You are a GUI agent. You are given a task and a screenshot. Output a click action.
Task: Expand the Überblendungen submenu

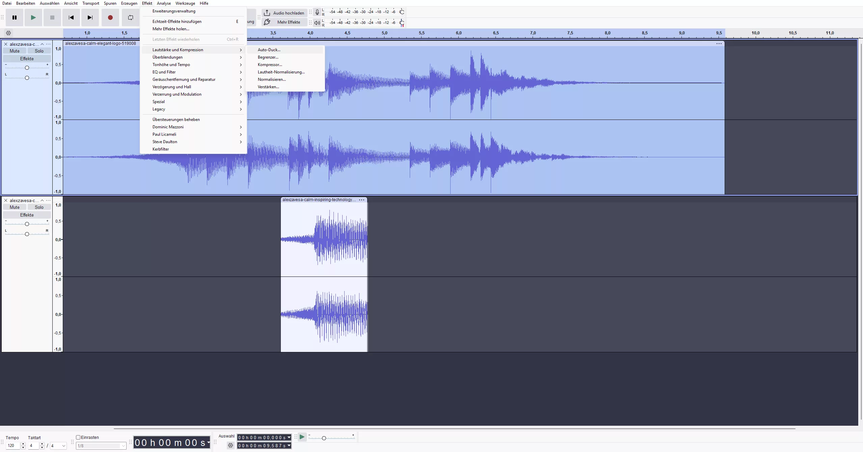(x=193, y=57)
